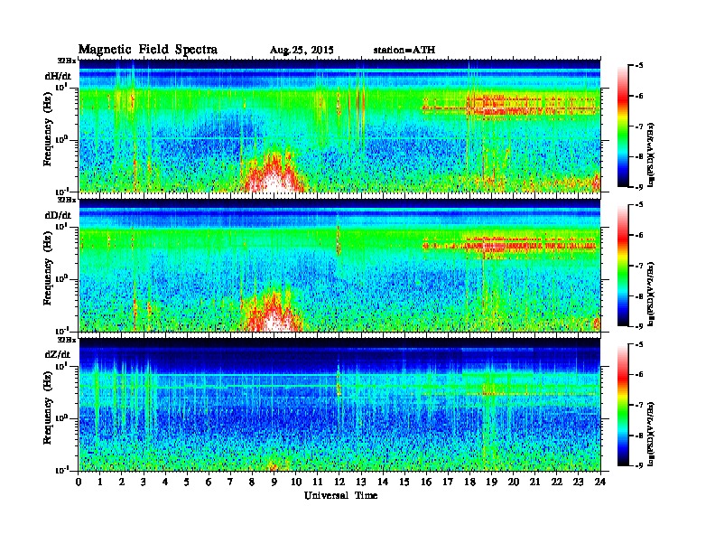This screenshot has height=553, width=715.
Task: Click hour tick label 7 on time axis
Action: 230,482
